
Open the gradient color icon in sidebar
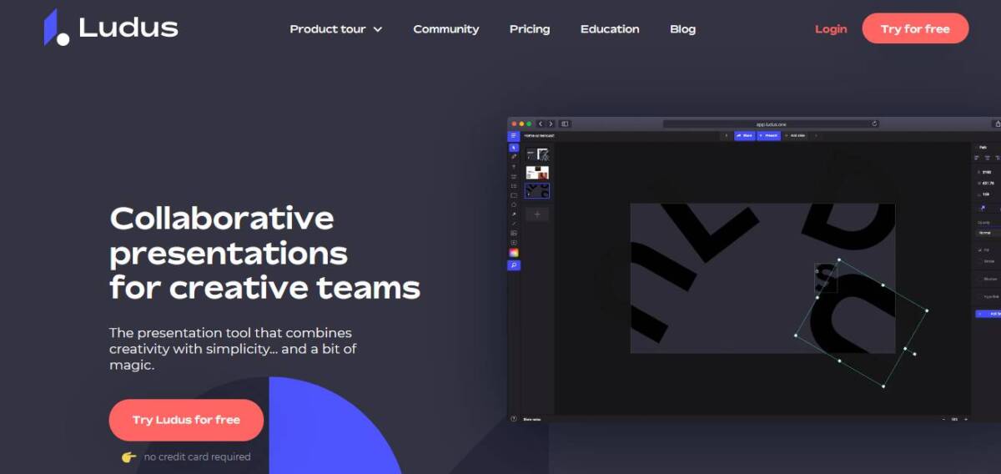coord(514,253)
